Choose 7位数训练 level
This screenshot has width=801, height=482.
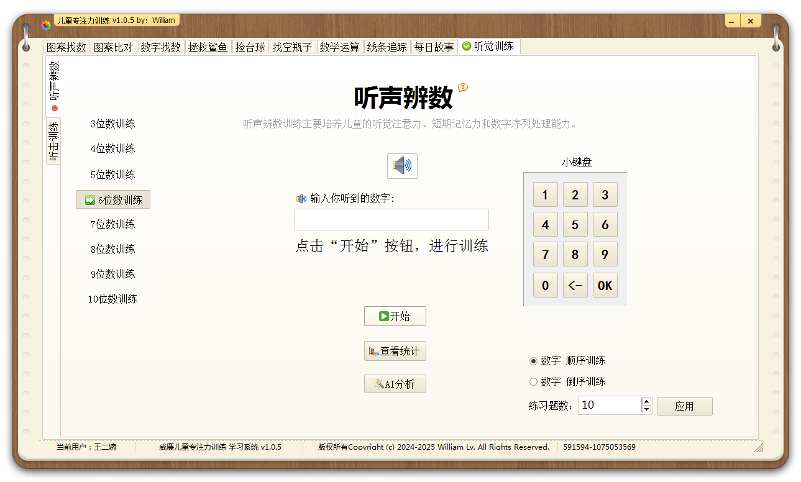(x=112, y=225)
